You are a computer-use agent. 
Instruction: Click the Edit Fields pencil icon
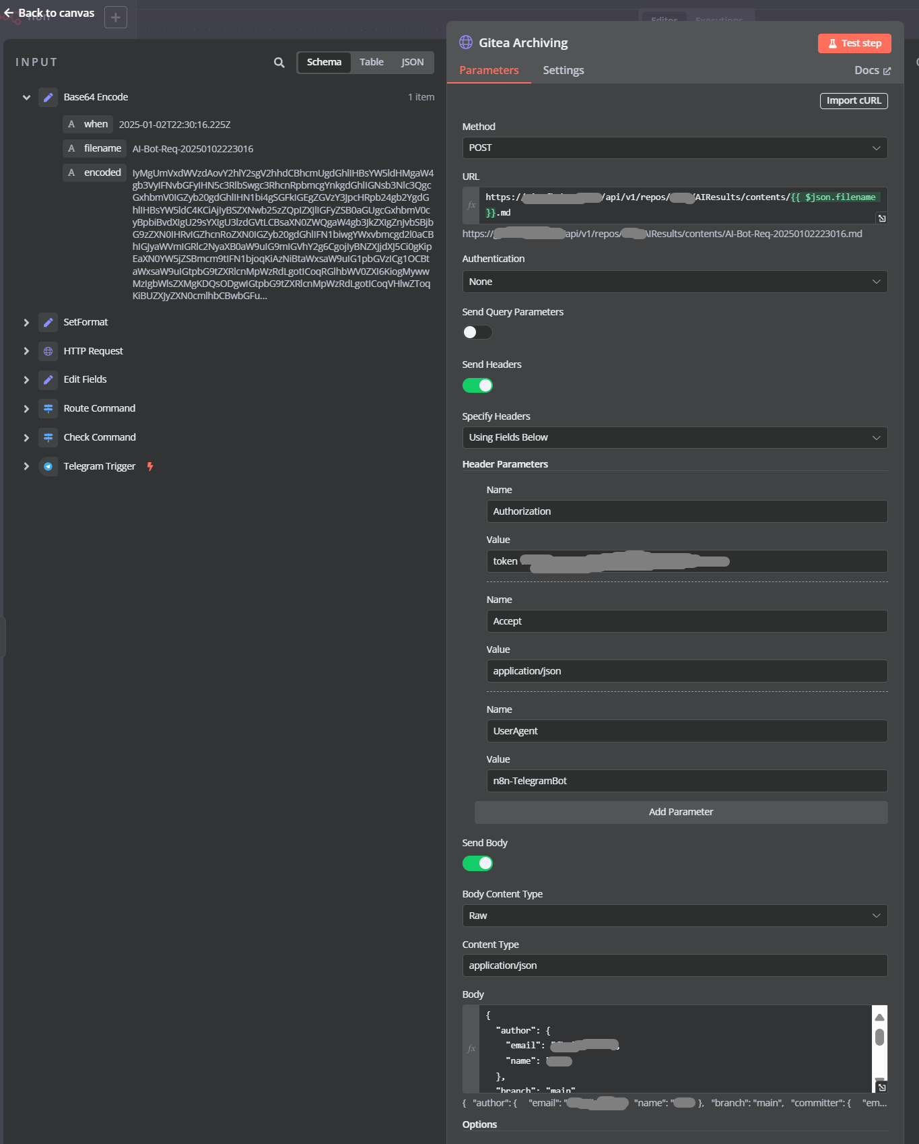click(48, 379)
